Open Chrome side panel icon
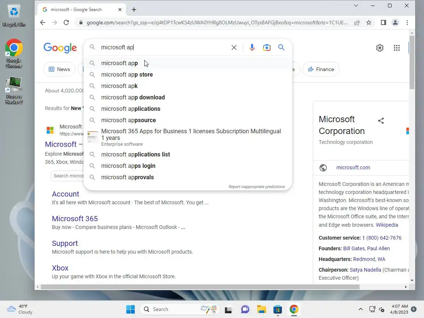Image resolution: width=424 pixels, height=318 pixels. (384, 23)
